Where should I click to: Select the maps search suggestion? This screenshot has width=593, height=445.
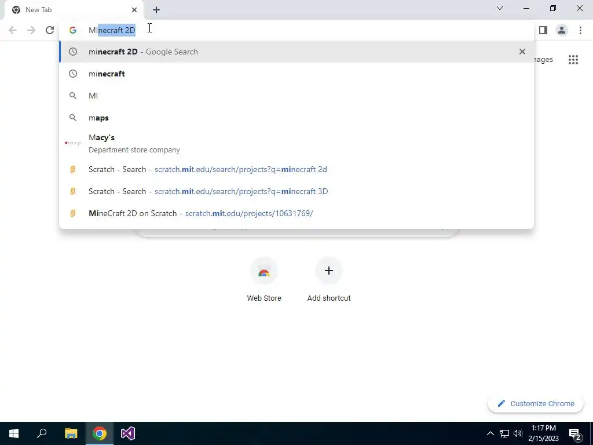[x=296, y=118]
